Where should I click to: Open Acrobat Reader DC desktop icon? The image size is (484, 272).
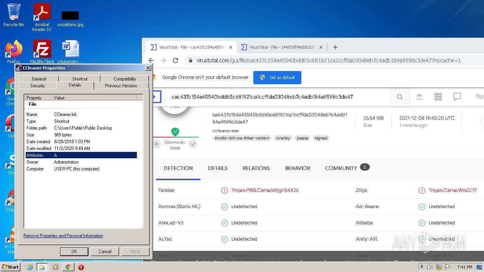pos(42,17)
